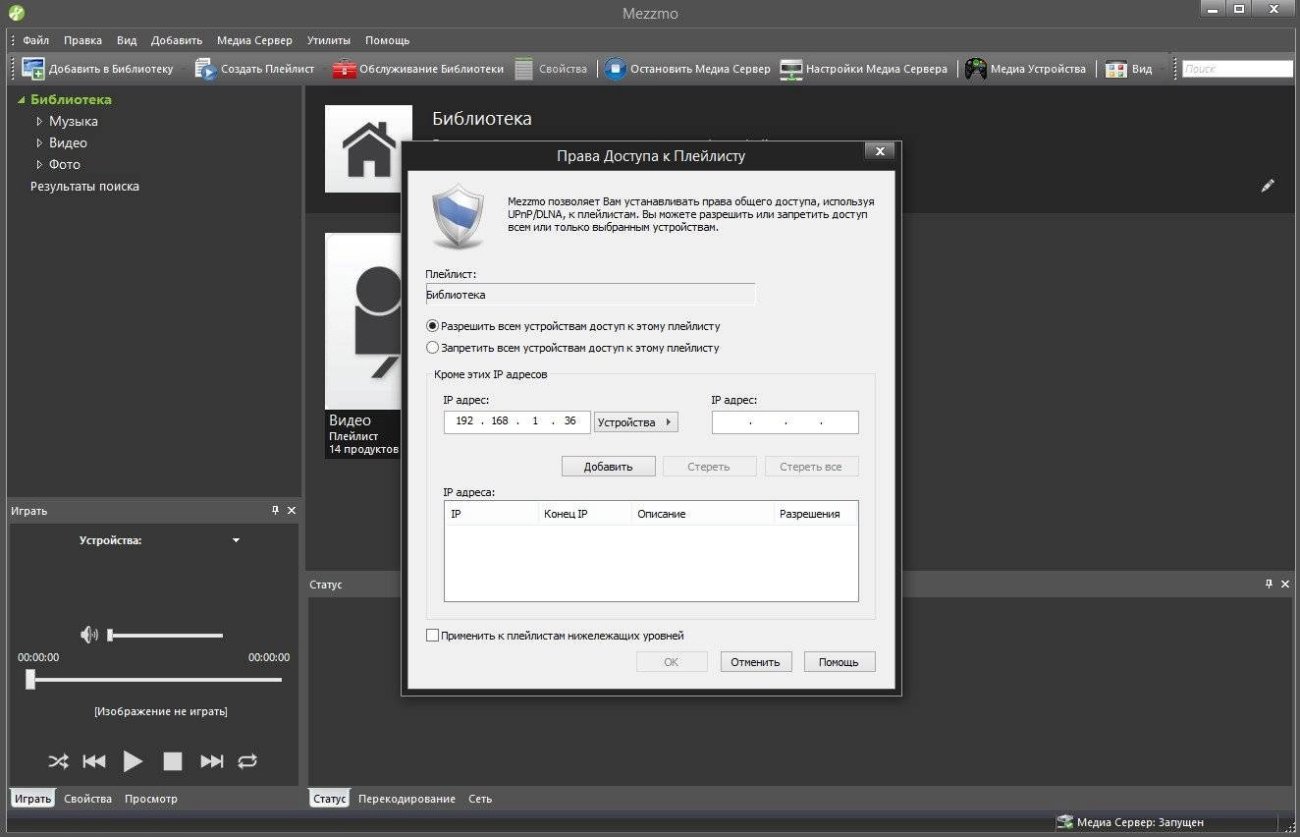
Task: Close the Играть panel
Action: point(292,511)
